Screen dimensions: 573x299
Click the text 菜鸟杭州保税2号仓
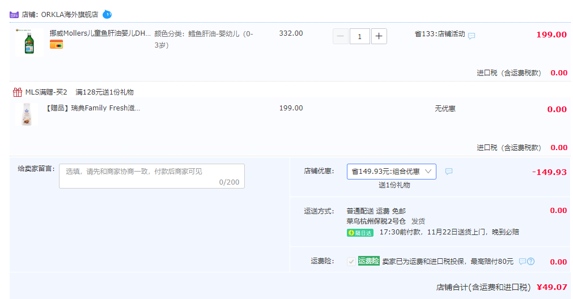pos(376,221)
